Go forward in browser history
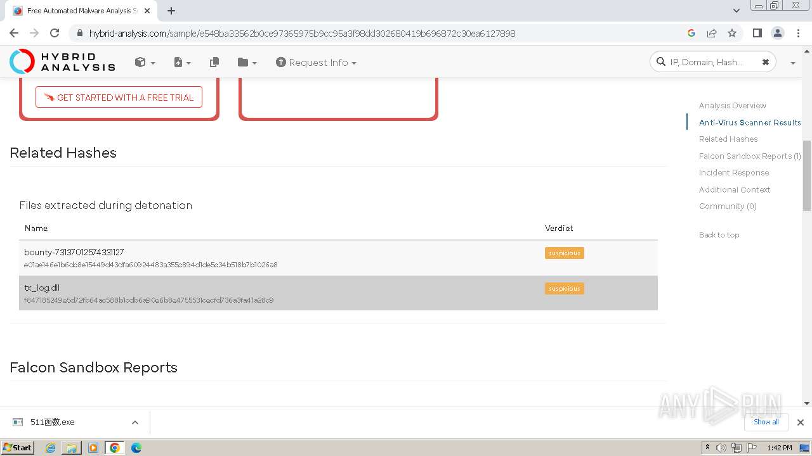Image resolution: width=812 pixels, height=456 pixels. pos(34,33)
